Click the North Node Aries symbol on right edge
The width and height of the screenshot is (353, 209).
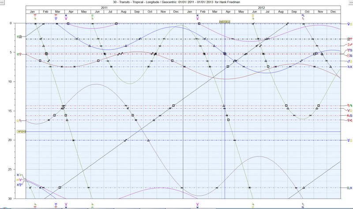point(349,39)
